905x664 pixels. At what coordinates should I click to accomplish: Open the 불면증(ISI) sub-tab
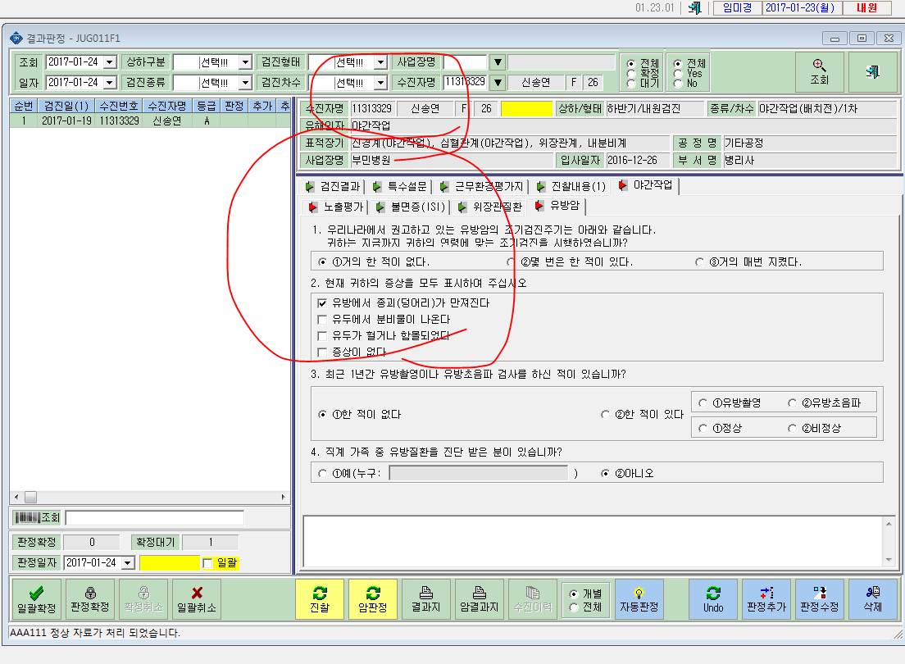(x=411, y=207)
